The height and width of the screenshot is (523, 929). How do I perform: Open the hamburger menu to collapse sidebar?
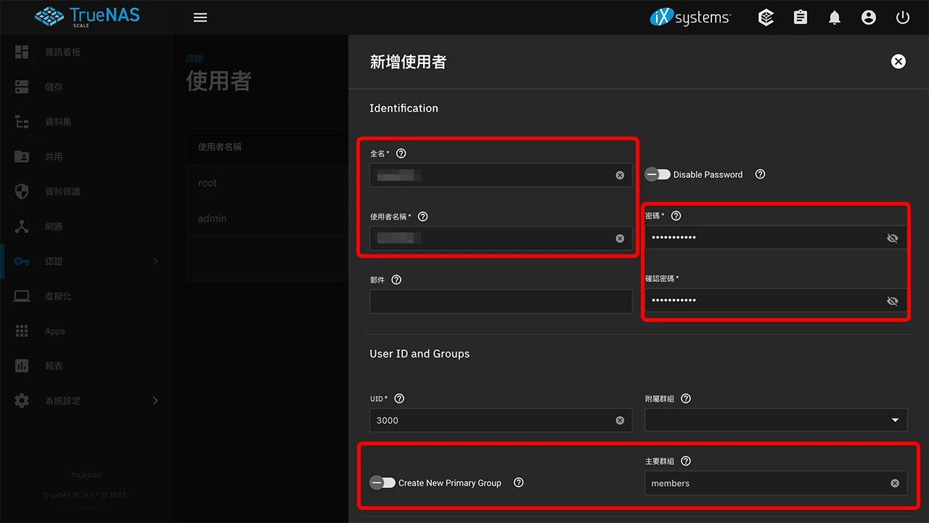[200, 17]
